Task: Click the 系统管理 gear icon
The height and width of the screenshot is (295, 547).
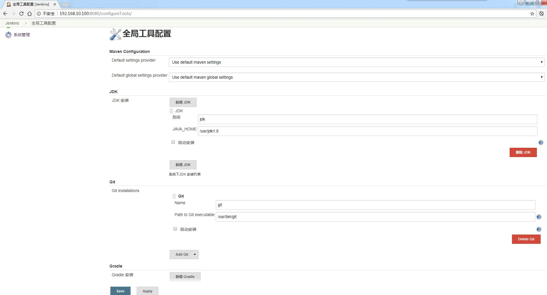Action: coord(8,35)
